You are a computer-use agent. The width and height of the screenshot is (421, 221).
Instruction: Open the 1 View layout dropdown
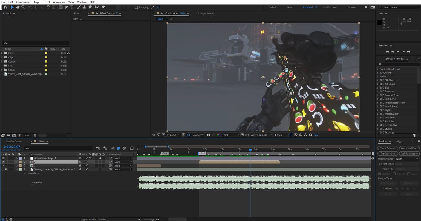tap(280, 135)
